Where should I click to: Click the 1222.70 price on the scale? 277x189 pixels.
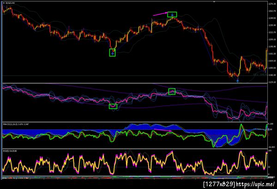coord(272,32)
